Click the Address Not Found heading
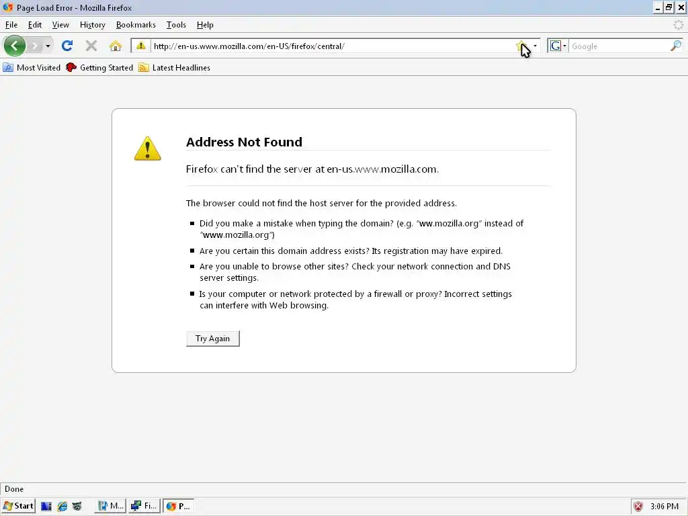This screenshot has height=516, width=688. (244, 142)
